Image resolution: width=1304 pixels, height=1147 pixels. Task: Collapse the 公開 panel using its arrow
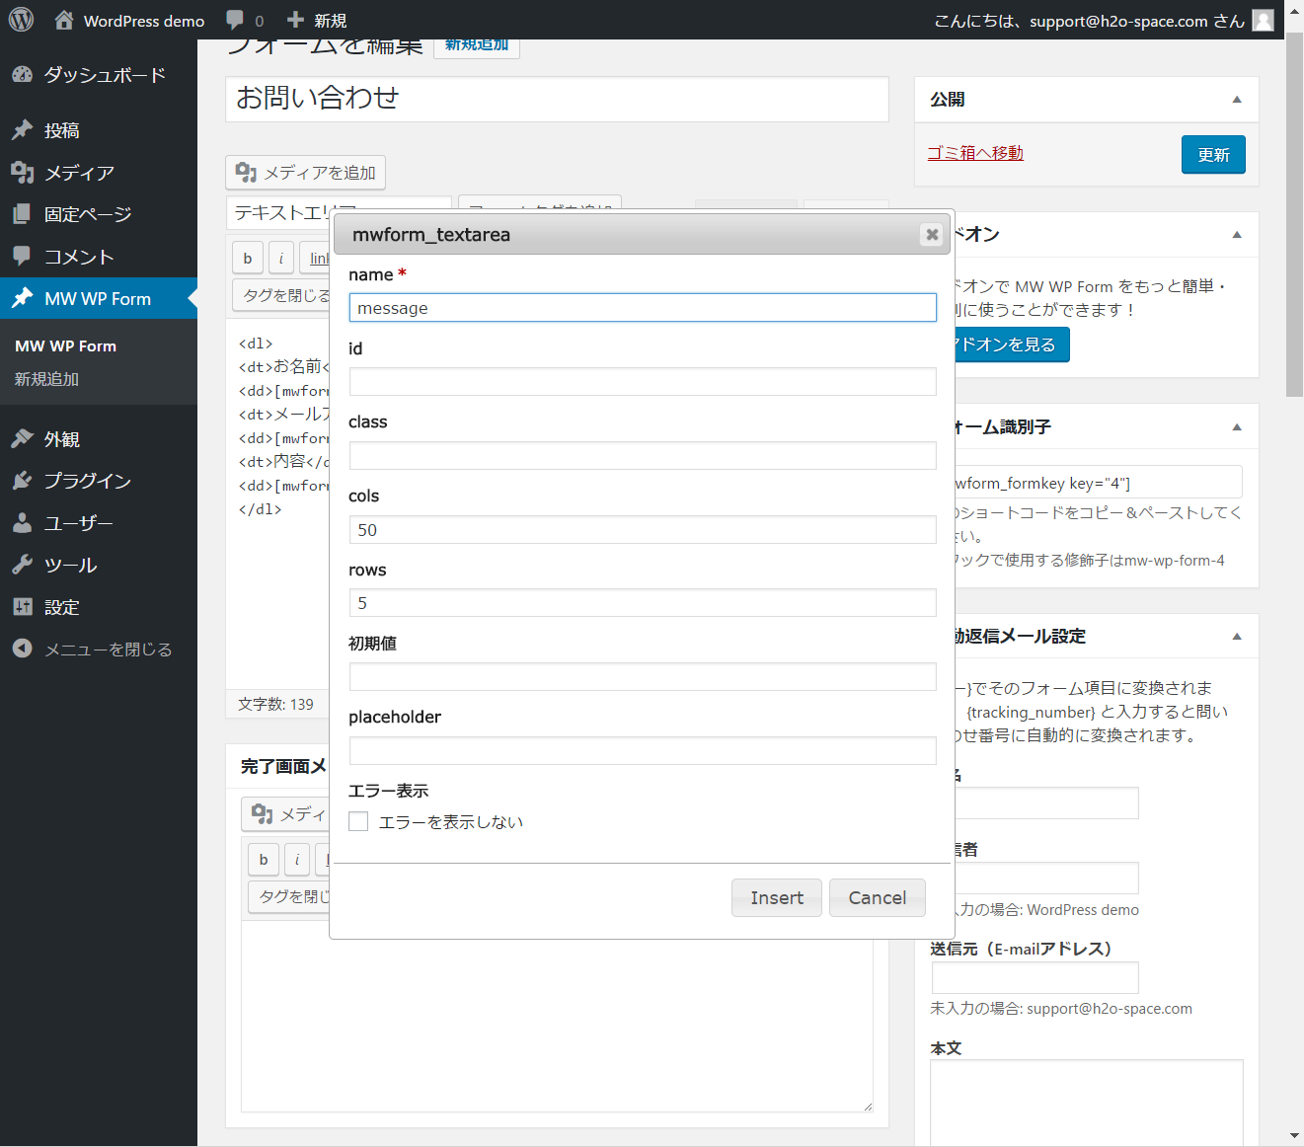[1237, 100]
